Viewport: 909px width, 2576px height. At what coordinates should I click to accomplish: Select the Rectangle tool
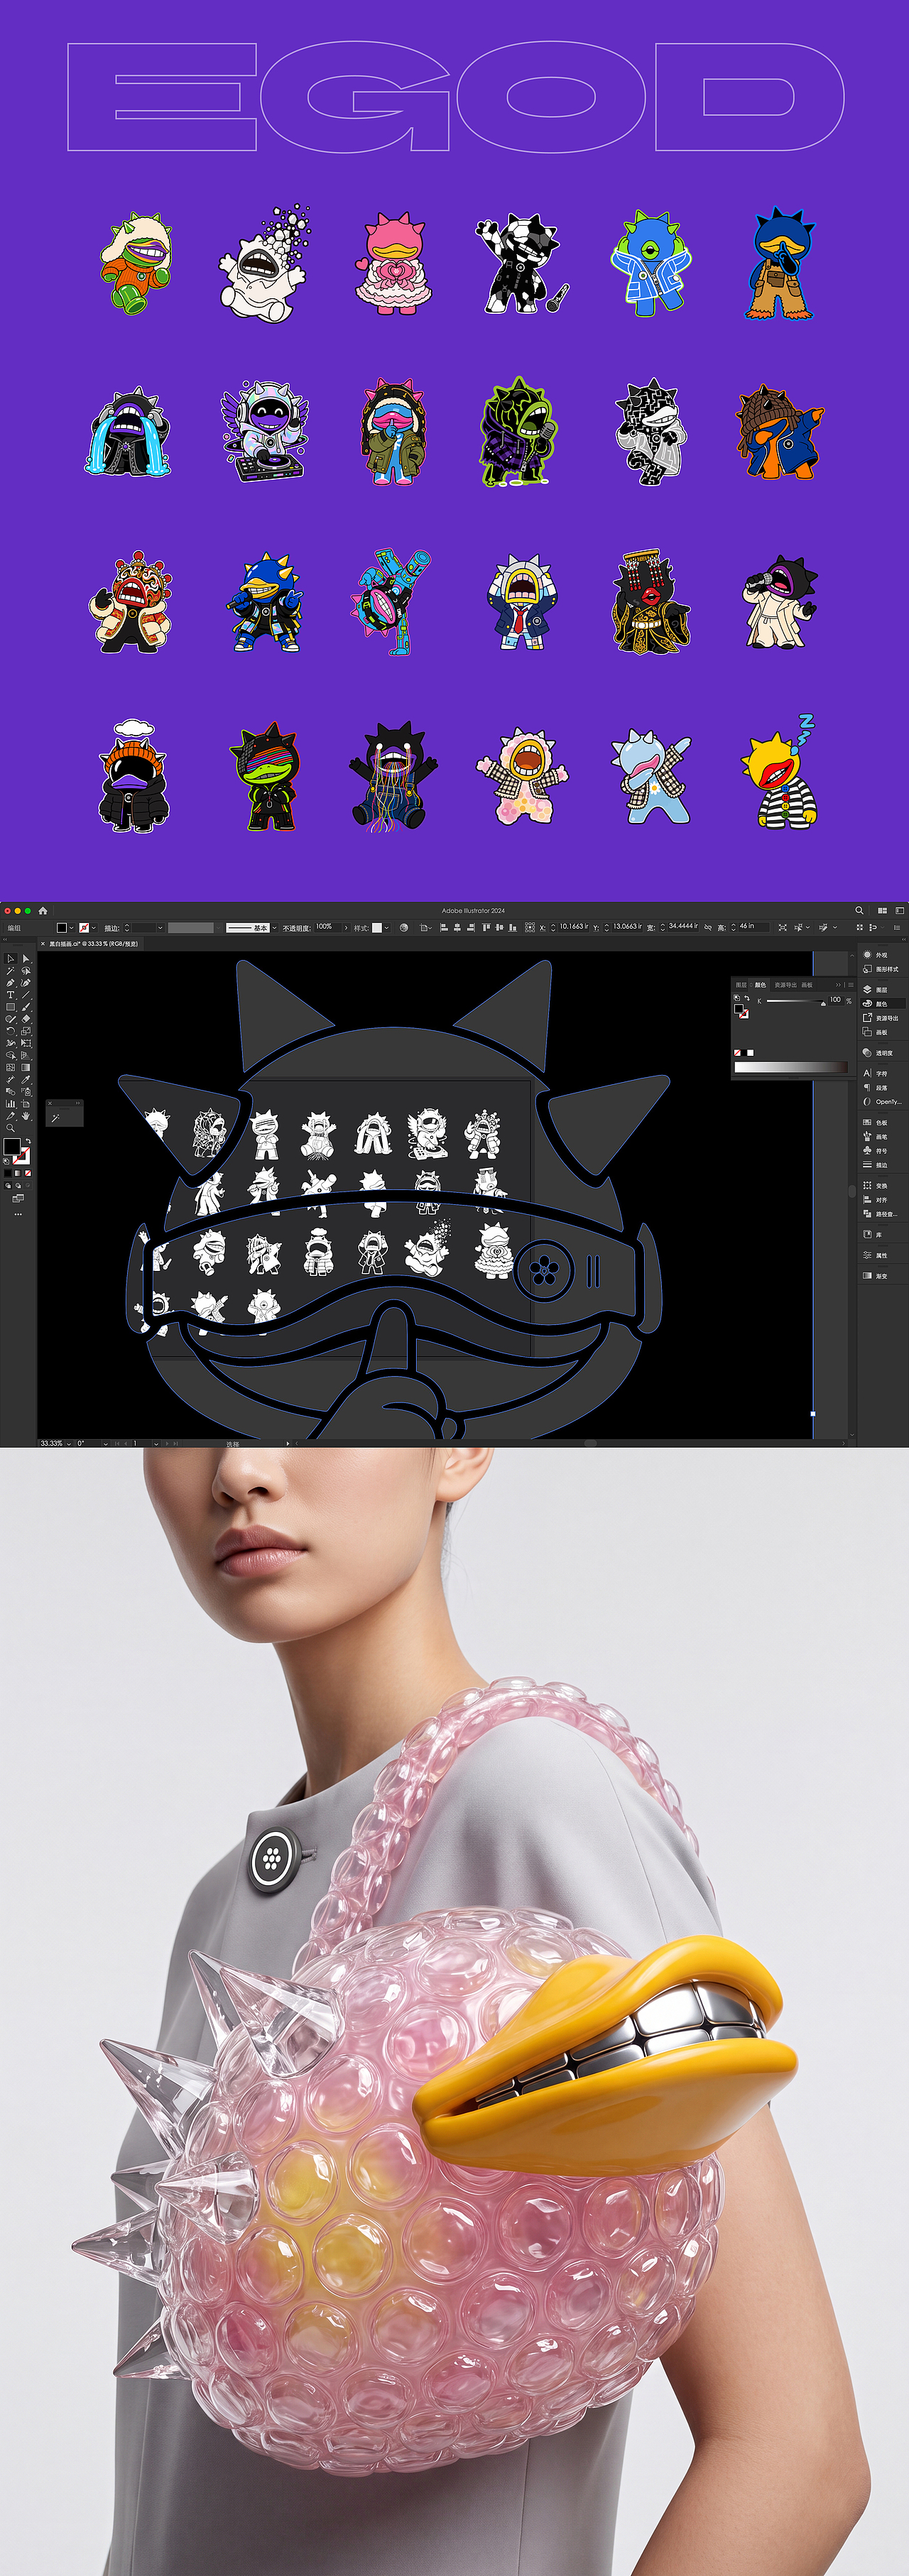click(10, 1007)
